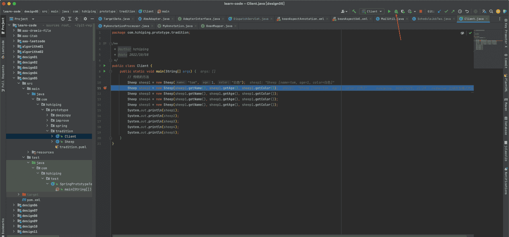Click Select Opened File target icon
This screenshot has width=509, height=237.
63,19
